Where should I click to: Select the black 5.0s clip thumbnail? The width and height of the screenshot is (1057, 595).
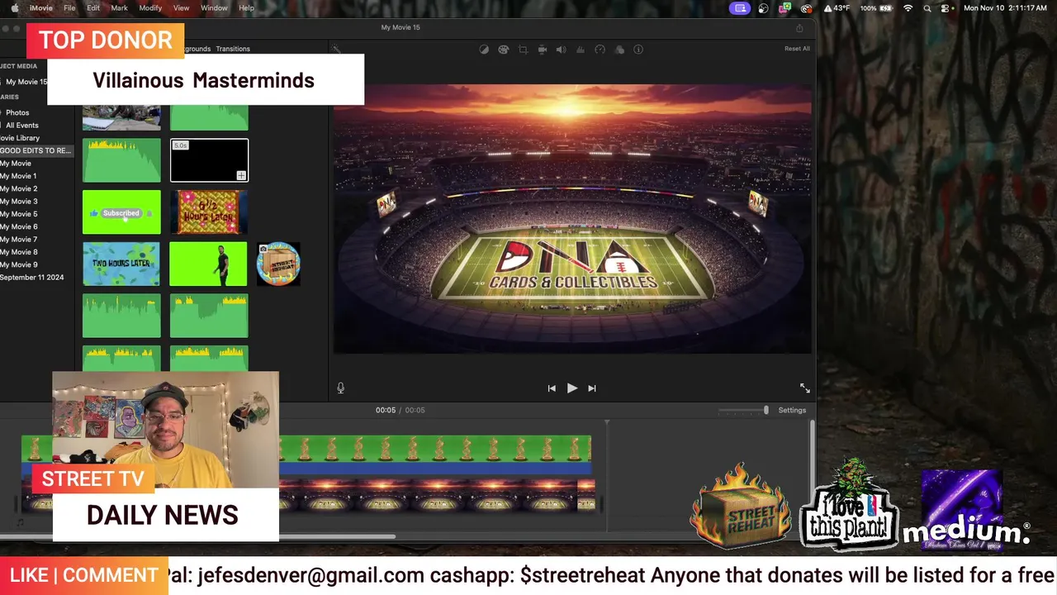tap(209, 160)
